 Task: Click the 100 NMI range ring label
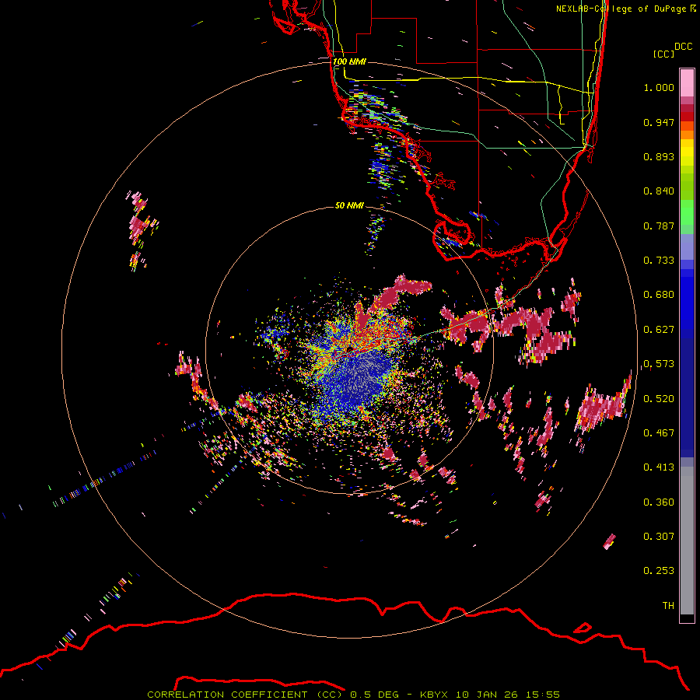[349, 61]
